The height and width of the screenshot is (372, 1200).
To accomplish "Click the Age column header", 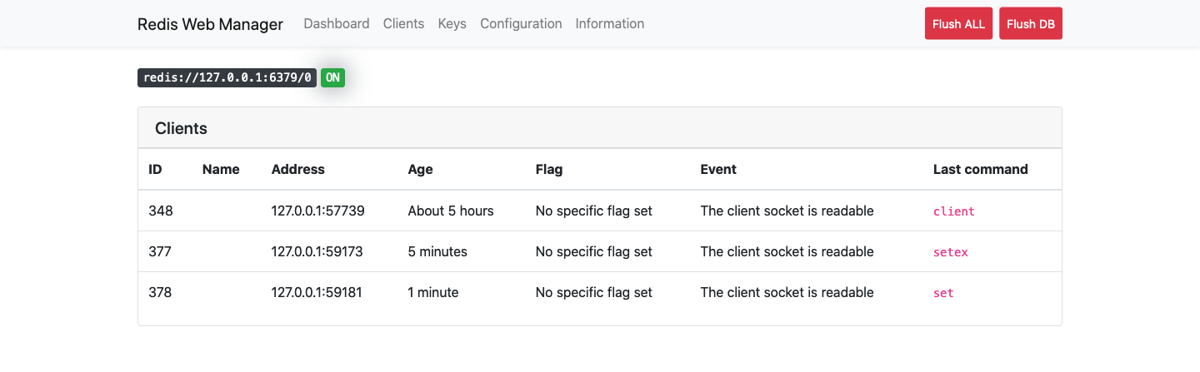I will [420, 170].
